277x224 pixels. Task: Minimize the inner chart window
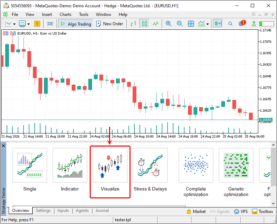point(260,15)
